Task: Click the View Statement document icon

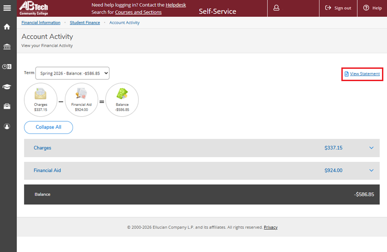Action: coord(346,74)
